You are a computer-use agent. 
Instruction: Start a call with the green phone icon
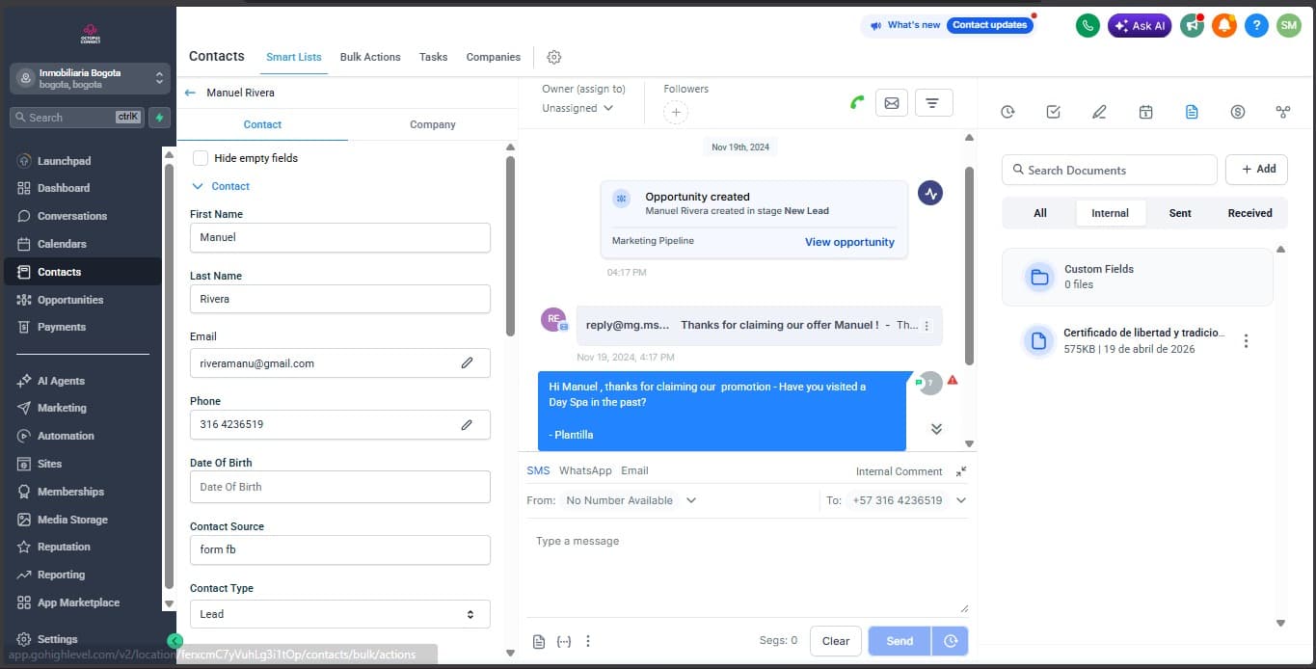[856, 102]
